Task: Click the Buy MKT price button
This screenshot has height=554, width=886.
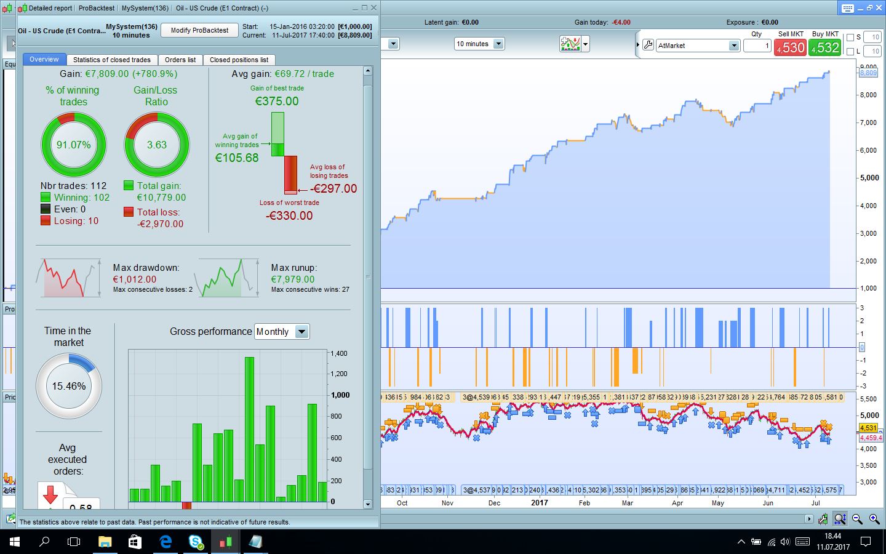Action: [x=824, y=47]
